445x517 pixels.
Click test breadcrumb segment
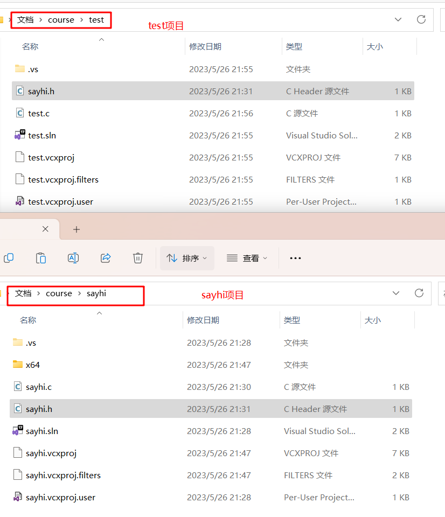(x=96, y=20)
